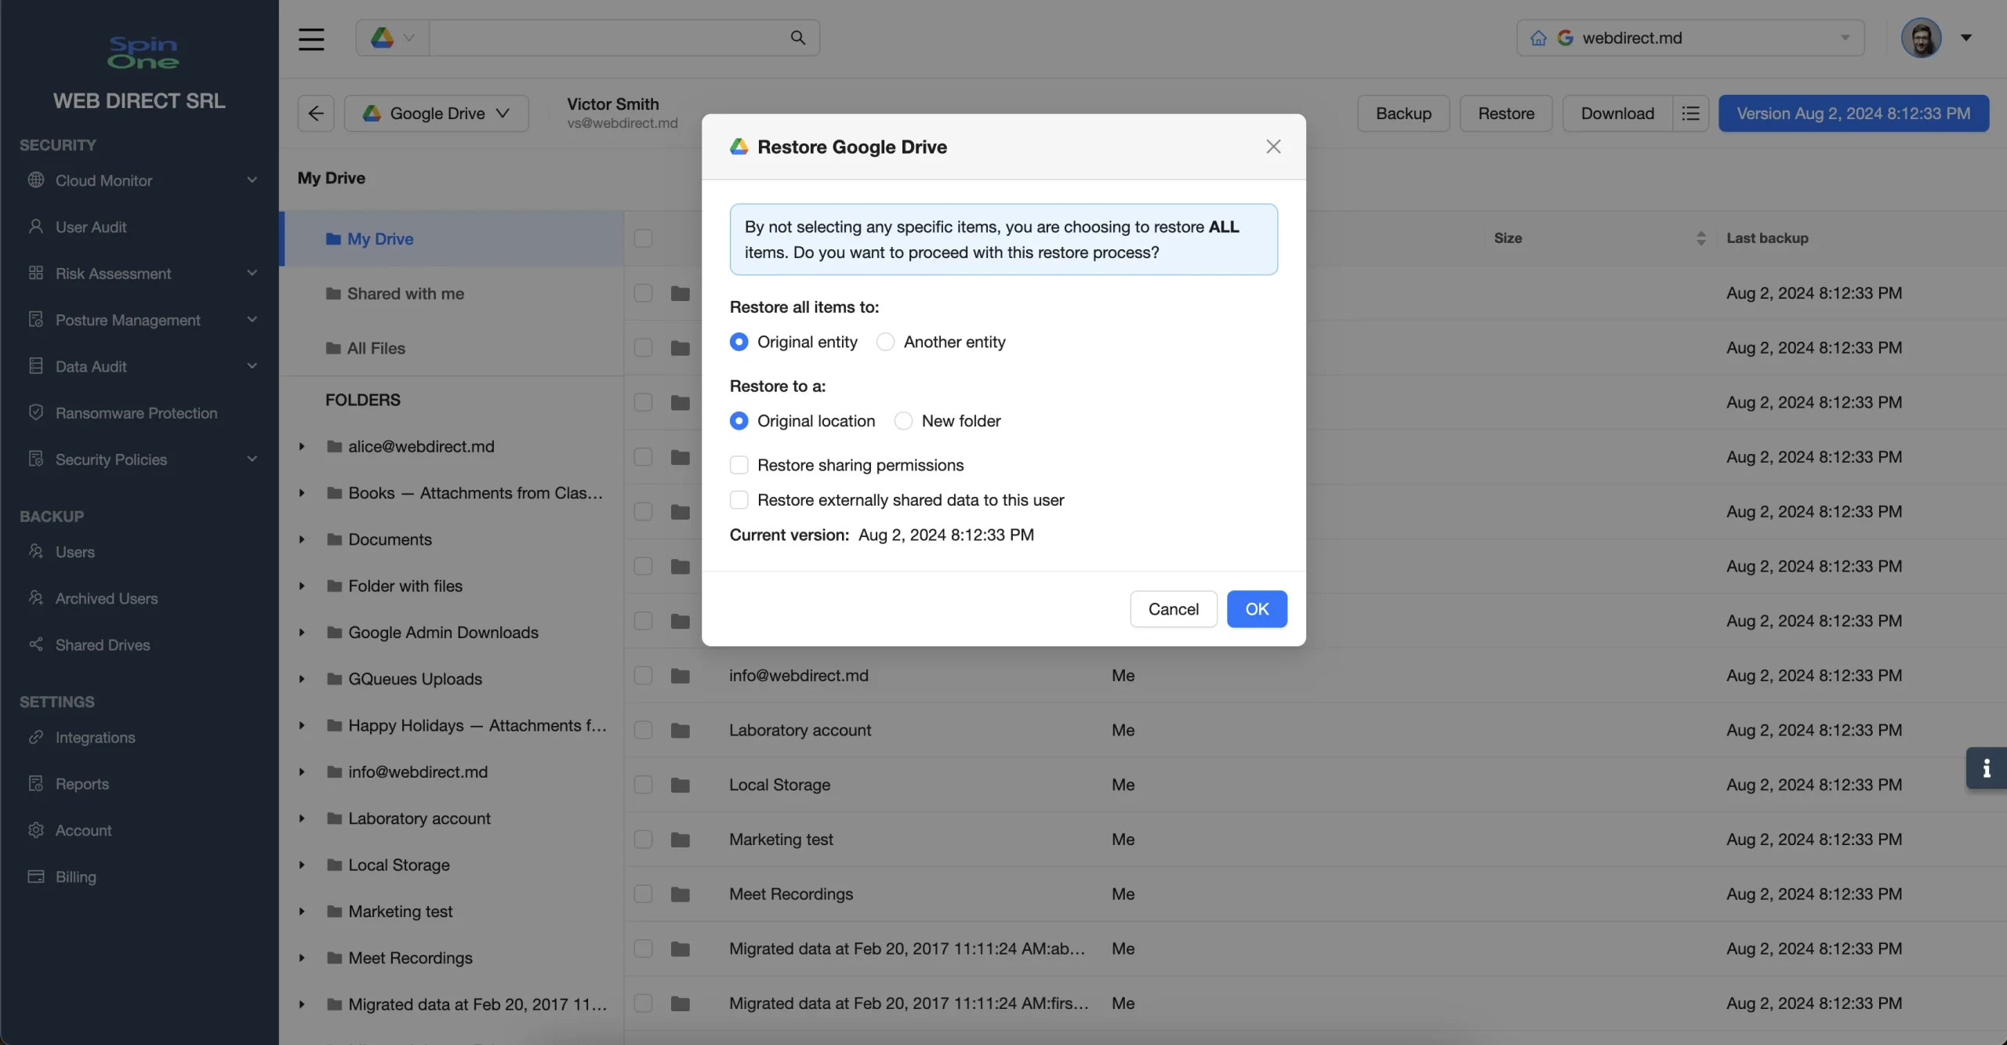Screen dimensions: 2007x1045
Task: Click the Cancel button in dialog
Action: (x=1174, y=609)
